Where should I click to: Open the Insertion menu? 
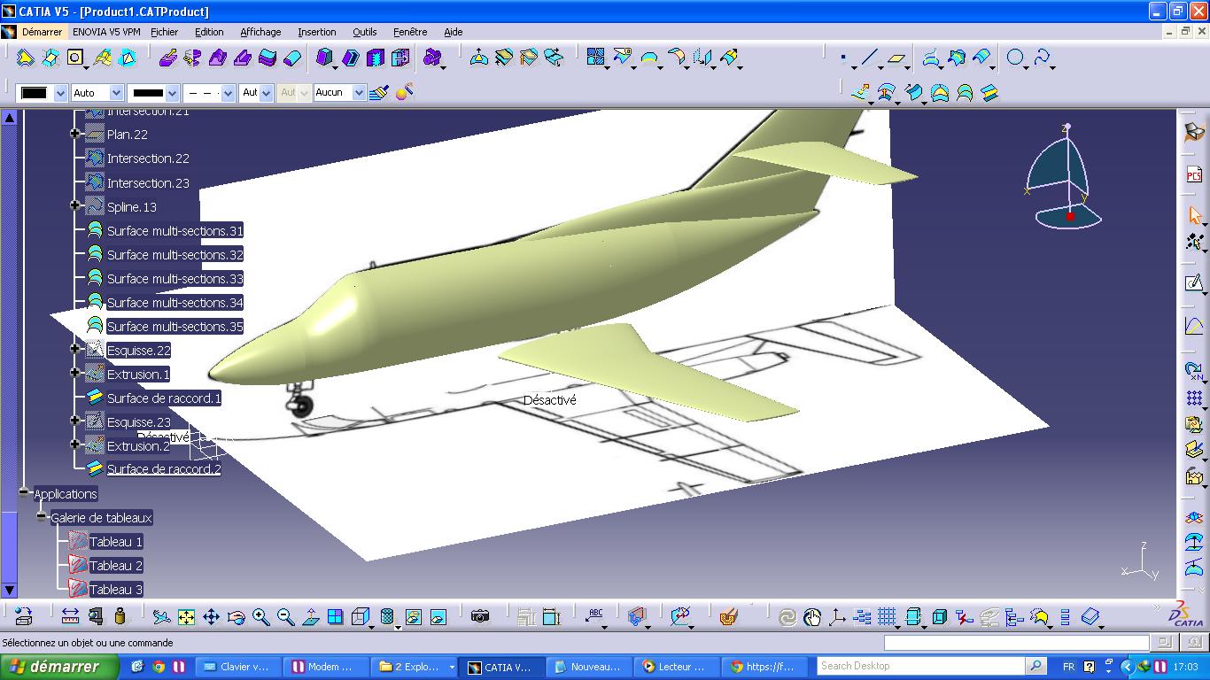(316, 32)
